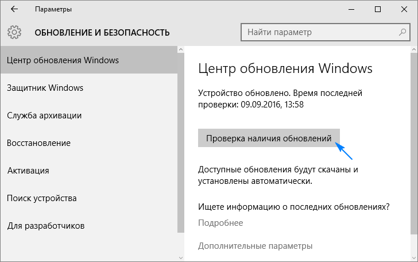This screenshot has height=262, width=418.
Task: Switch to 'Активация' section
Action: (28, 171)
